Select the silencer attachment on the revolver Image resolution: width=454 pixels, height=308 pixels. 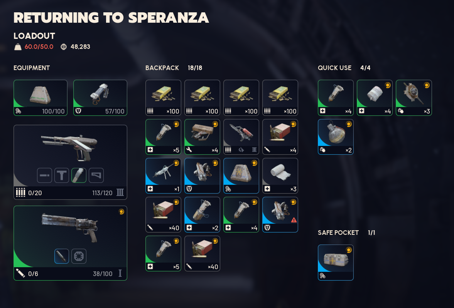click(62, 256)
